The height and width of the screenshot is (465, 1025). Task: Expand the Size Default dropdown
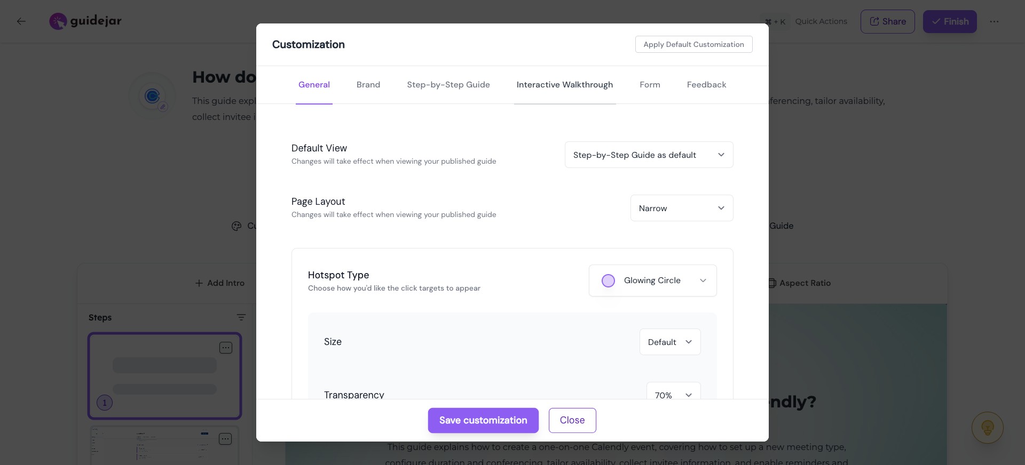click(669, 342)
